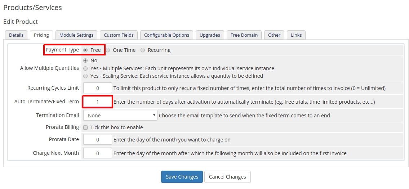This screenshot has width=409, height=189.
Task: Switch to the Details tab
Action: click(x=16, y=35)
